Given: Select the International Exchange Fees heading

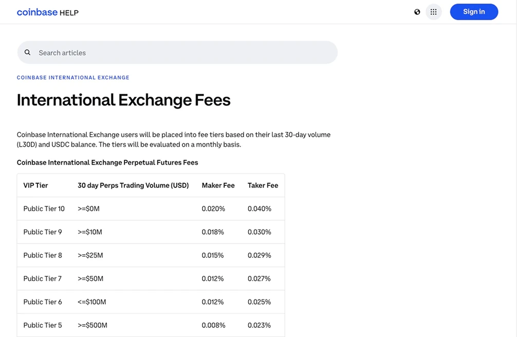Looking at the screenshot, I should (123, 99).
